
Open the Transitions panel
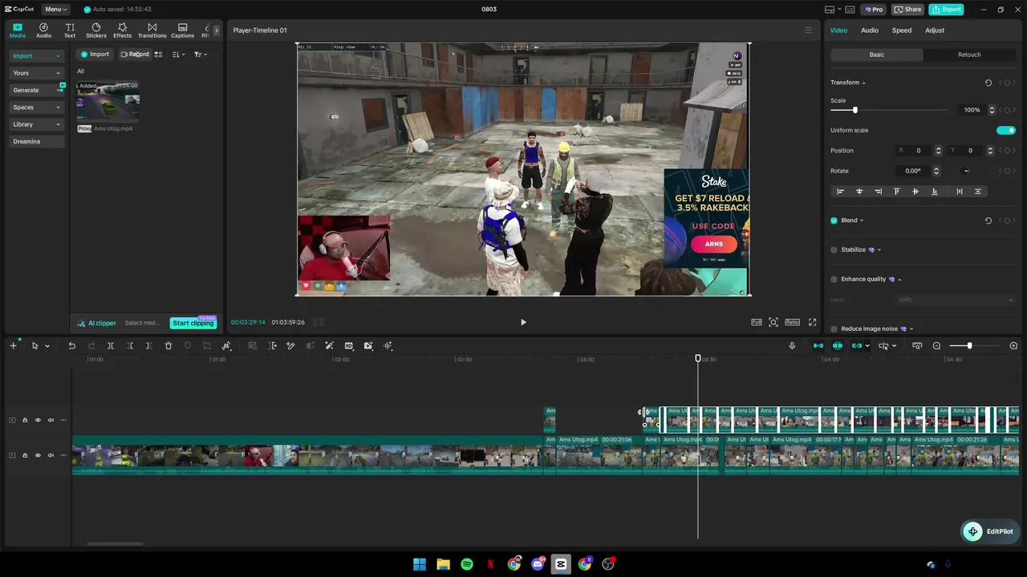(152, 30)
